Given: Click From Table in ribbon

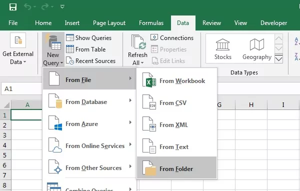Looking at the screenshot, I should tap(85, 49).
